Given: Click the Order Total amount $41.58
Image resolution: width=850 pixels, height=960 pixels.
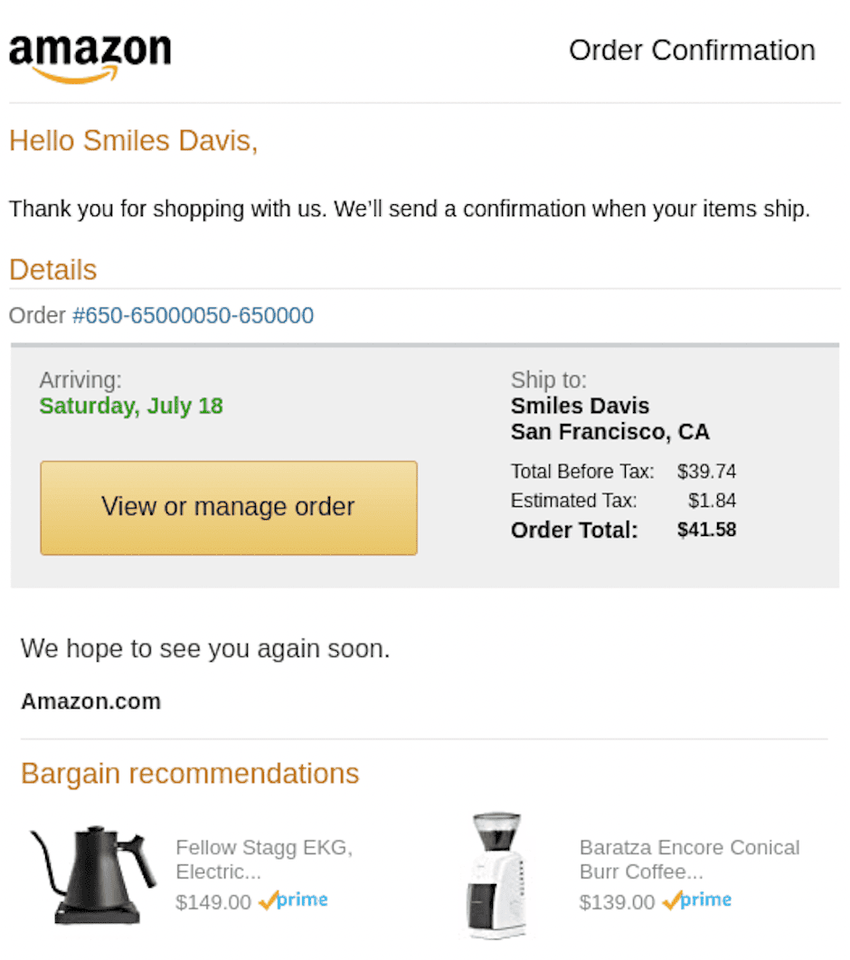Looking at the screenshot, I should 706,530.
